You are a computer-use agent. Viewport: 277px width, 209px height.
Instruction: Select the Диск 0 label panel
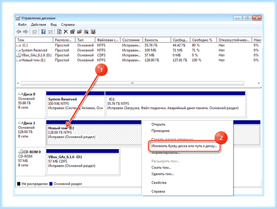click(x=31, y=104)
